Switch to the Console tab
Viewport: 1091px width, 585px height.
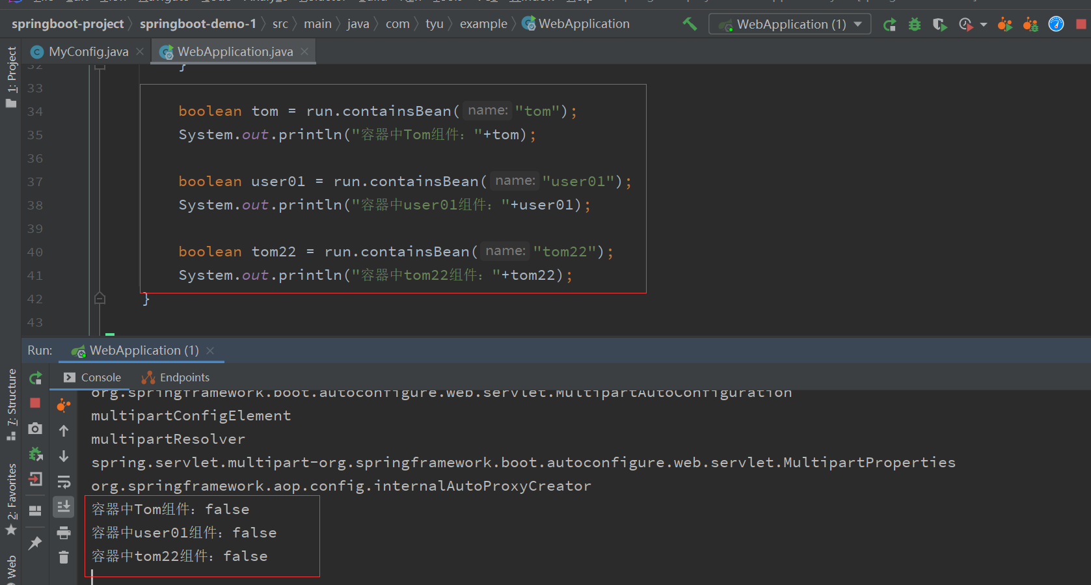tap(92, 377)
